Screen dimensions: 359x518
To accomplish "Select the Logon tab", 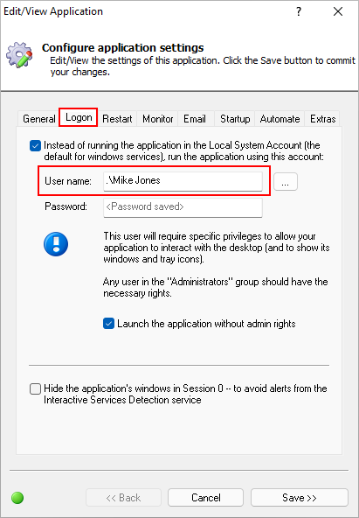I will pyautogui.click(x=79, y=117).
